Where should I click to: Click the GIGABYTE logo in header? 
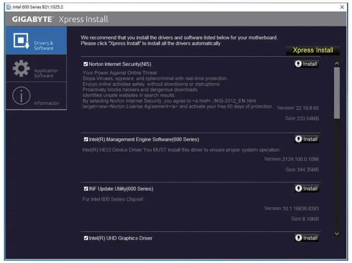(x=33, y=19)
